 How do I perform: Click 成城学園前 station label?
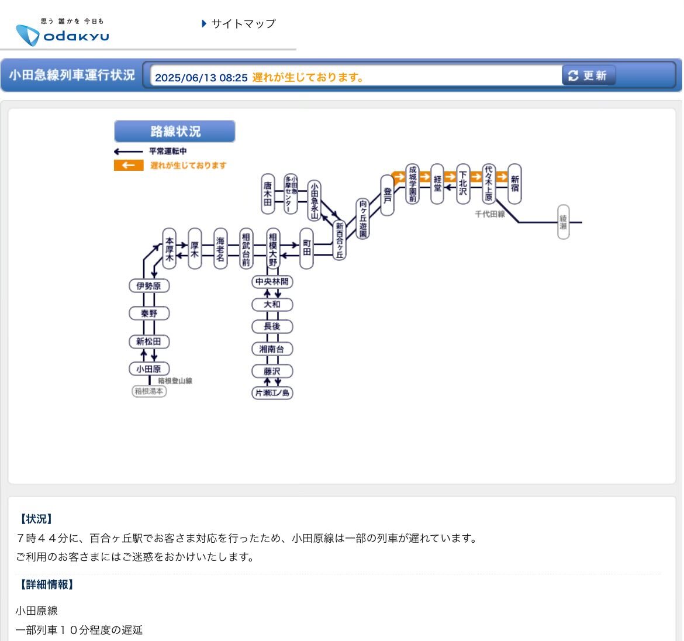(x=412, y=184)
